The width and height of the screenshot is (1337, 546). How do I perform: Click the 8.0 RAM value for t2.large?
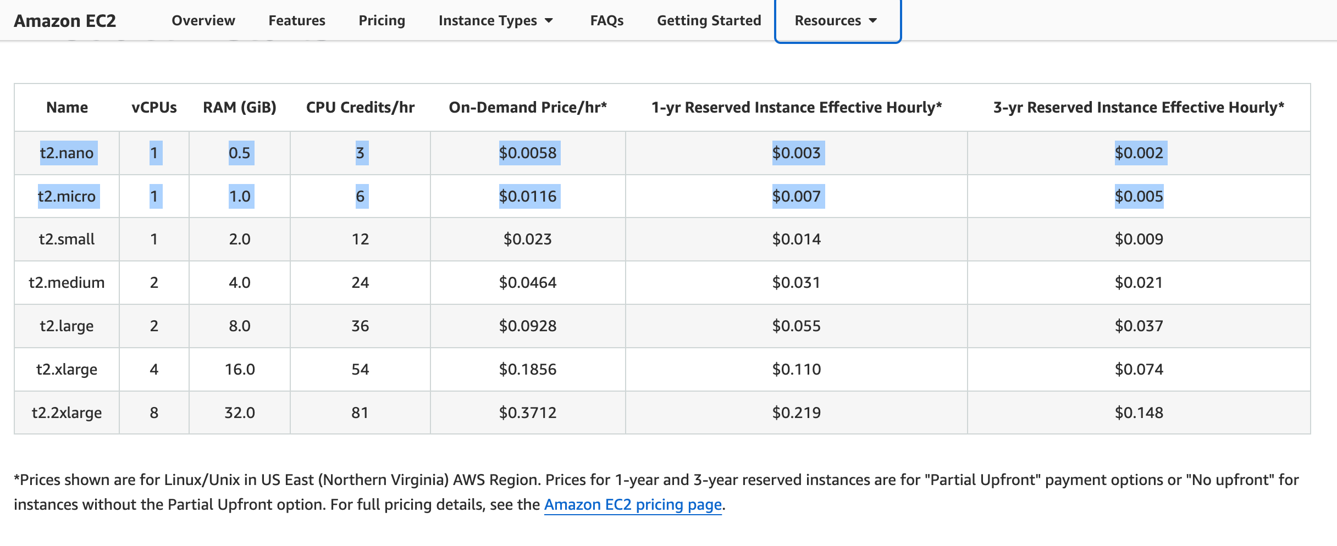(x=240, y=326)
